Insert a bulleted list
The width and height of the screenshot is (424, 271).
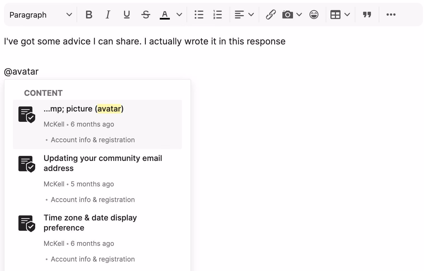point(199,15)
